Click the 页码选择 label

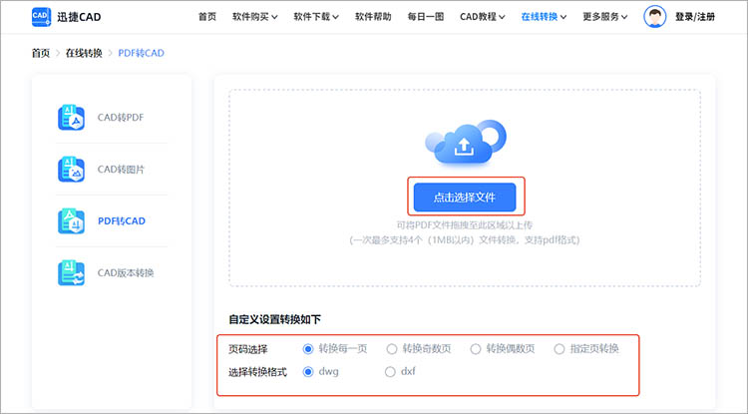tap(248, 349)
